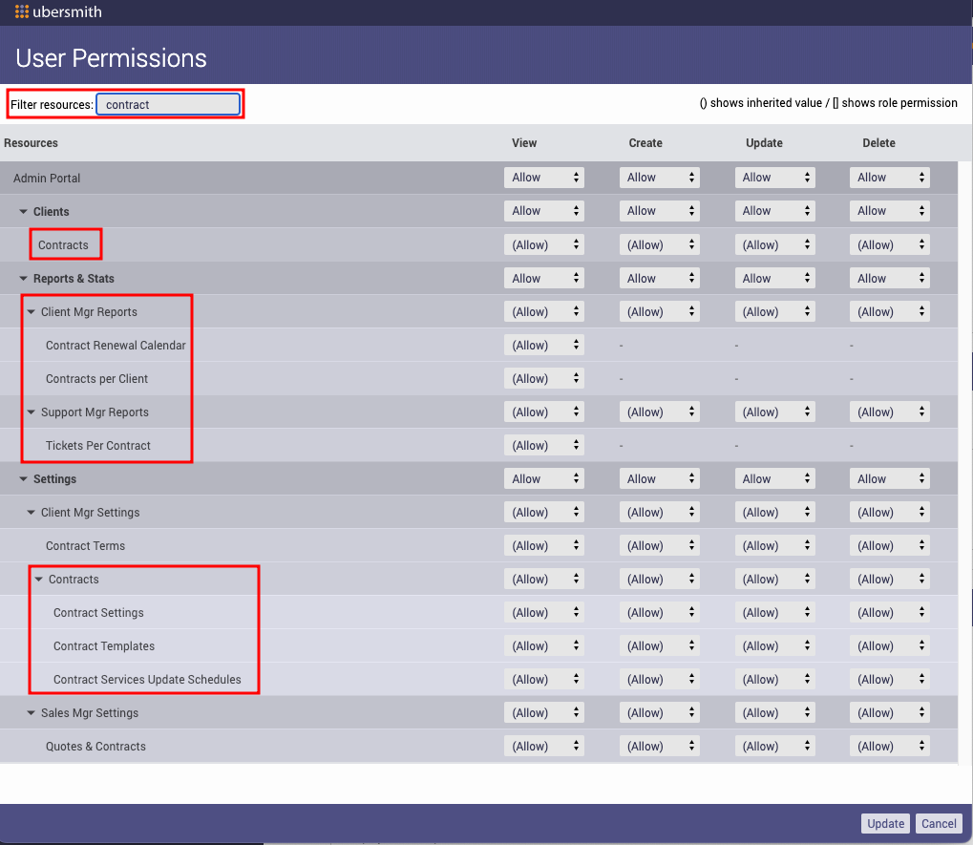Select Contract Terms resource row

pos(85,546)
